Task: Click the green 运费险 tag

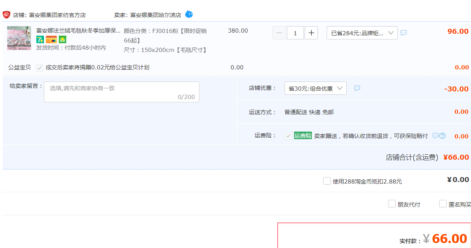Action: tap(303, 135)
